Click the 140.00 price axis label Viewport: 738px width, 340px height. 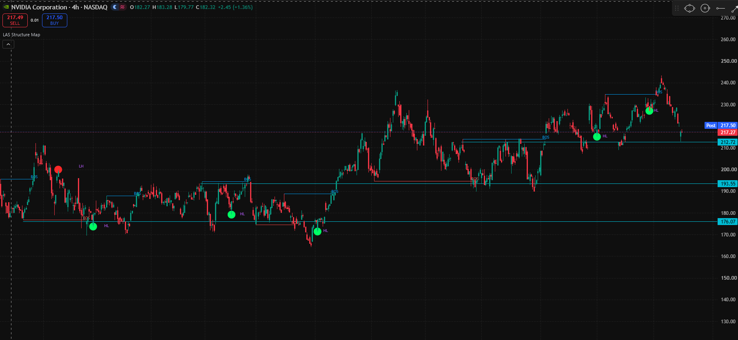pos(728,300)
